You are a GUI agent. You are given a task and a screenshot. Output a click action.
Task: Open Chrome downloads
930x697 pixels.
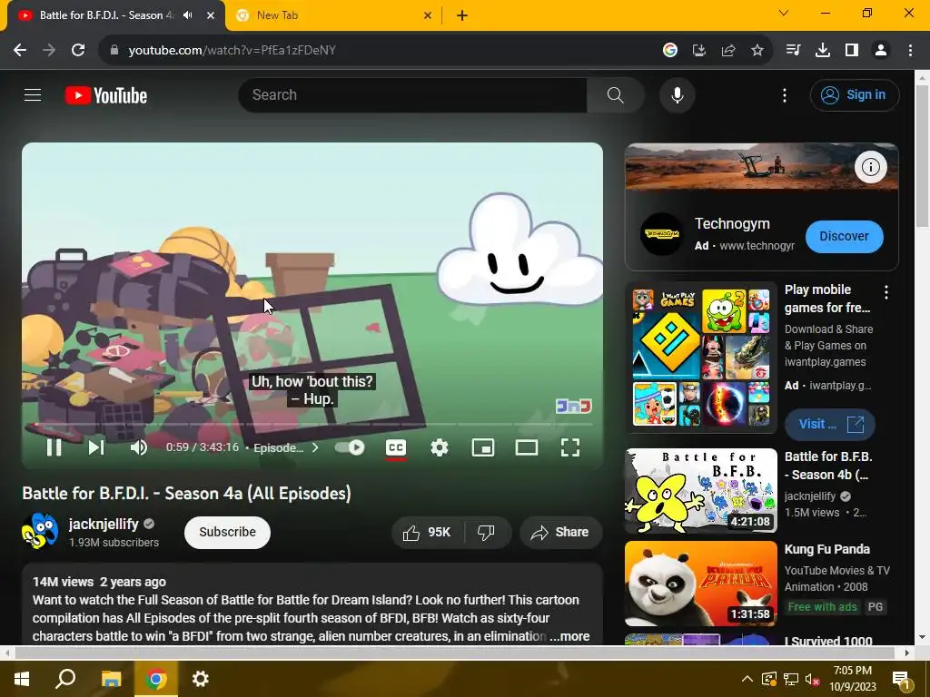[x=822, y=51]
